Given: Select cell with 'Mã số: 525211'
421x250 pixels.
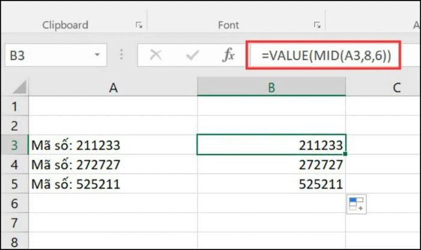Looking at the screenshot, I should [x=113, y=183].
